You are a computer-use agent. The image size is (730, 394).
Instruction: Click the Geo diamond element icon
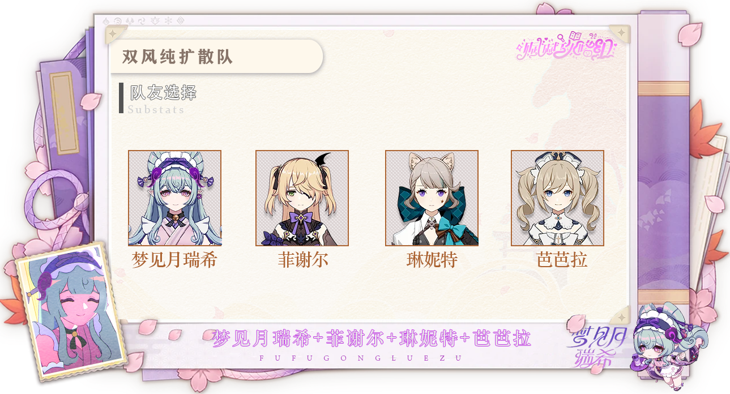(x=181, y=21)
